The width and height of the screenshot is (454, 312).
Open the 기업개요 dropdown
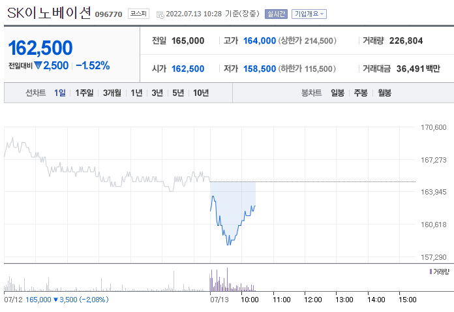[x=309, y=14]
